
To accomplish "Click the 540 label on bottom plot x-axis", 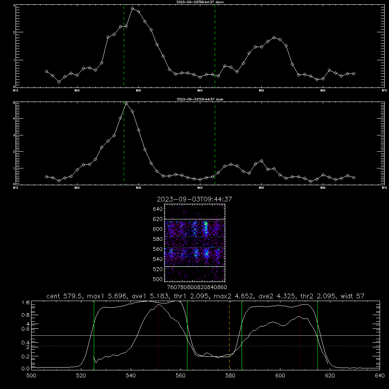I will point(131,376).
